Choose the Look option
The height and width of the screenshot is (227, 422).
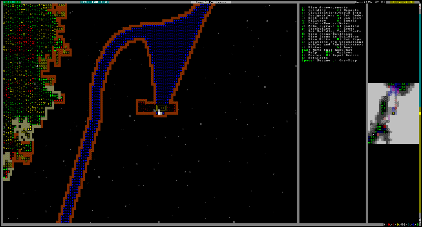tap(345, 47)
